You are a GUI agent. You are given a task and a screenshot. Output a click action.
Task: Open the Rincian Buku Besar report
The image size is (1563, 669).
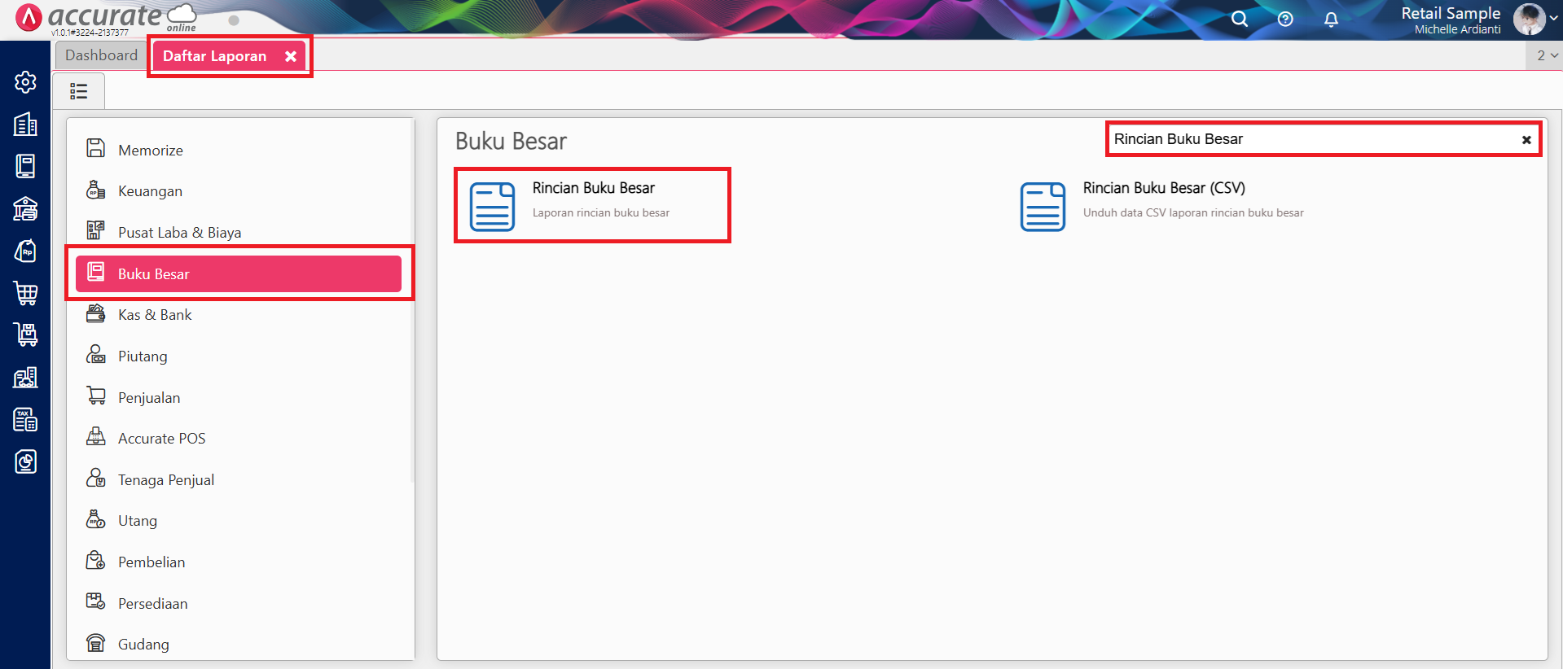click(x=593, y=188)
